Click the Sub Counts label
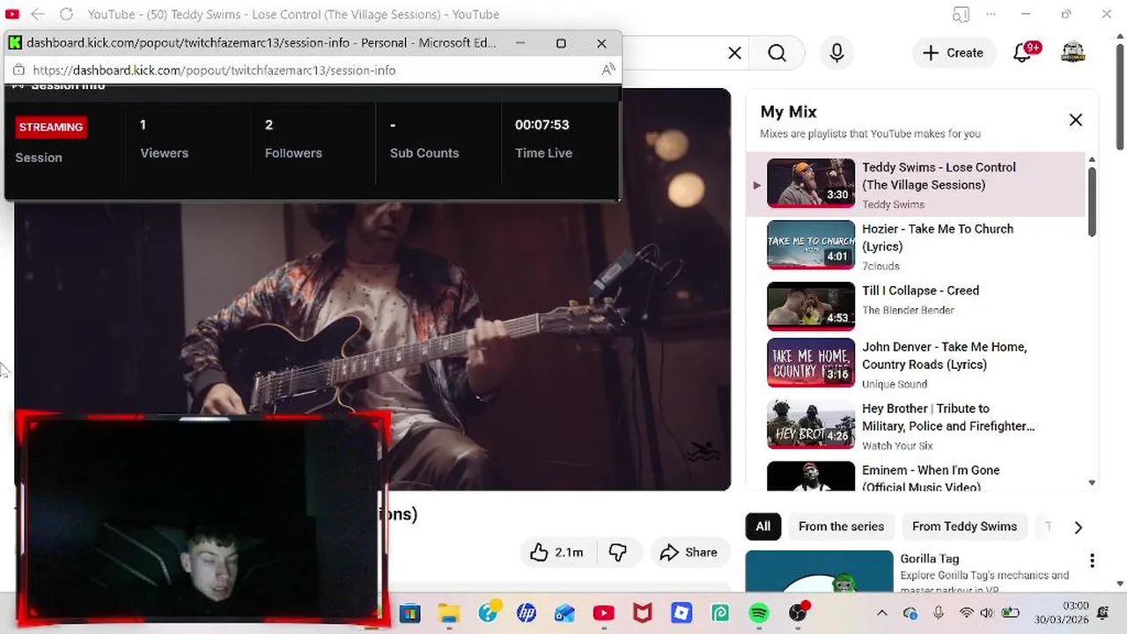Viewport: 1127px width, 634px height. point(424,153)
